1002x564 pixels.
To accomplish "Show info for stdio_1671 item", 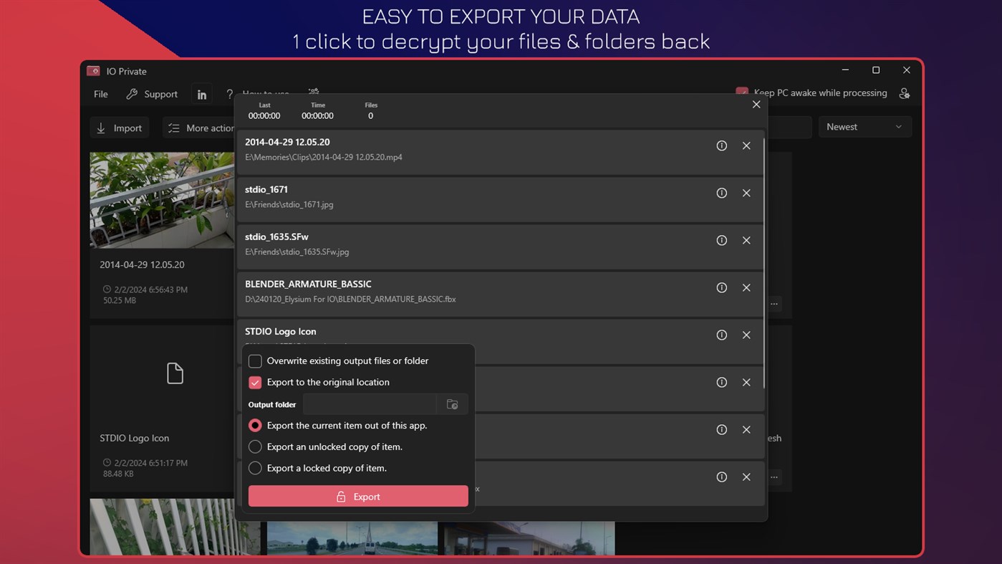I will 721,193.
